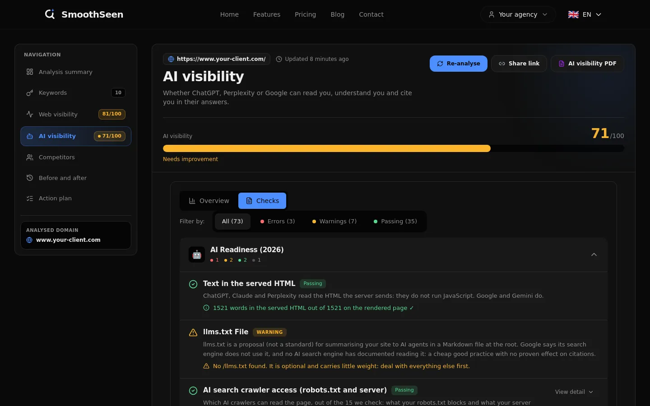Click the Keywords key icon
The height and width of the screenshot is (406, 650).
tap(30, 93)
